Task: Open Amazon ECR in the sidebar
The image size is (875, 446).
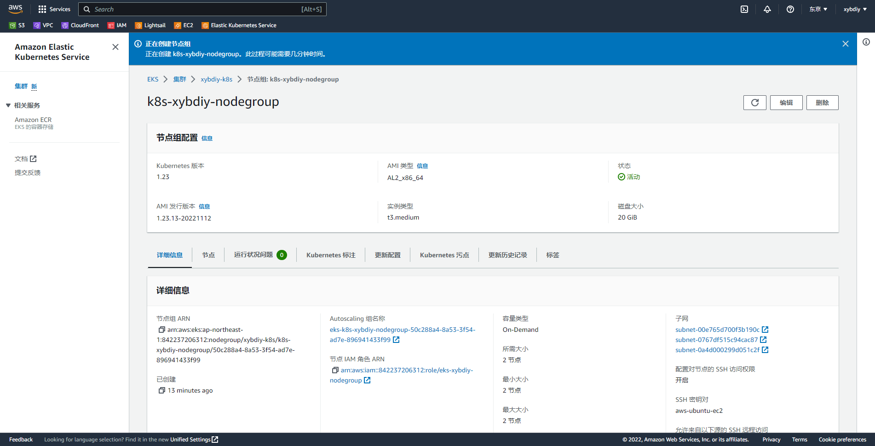Action: tap(33, 120)
